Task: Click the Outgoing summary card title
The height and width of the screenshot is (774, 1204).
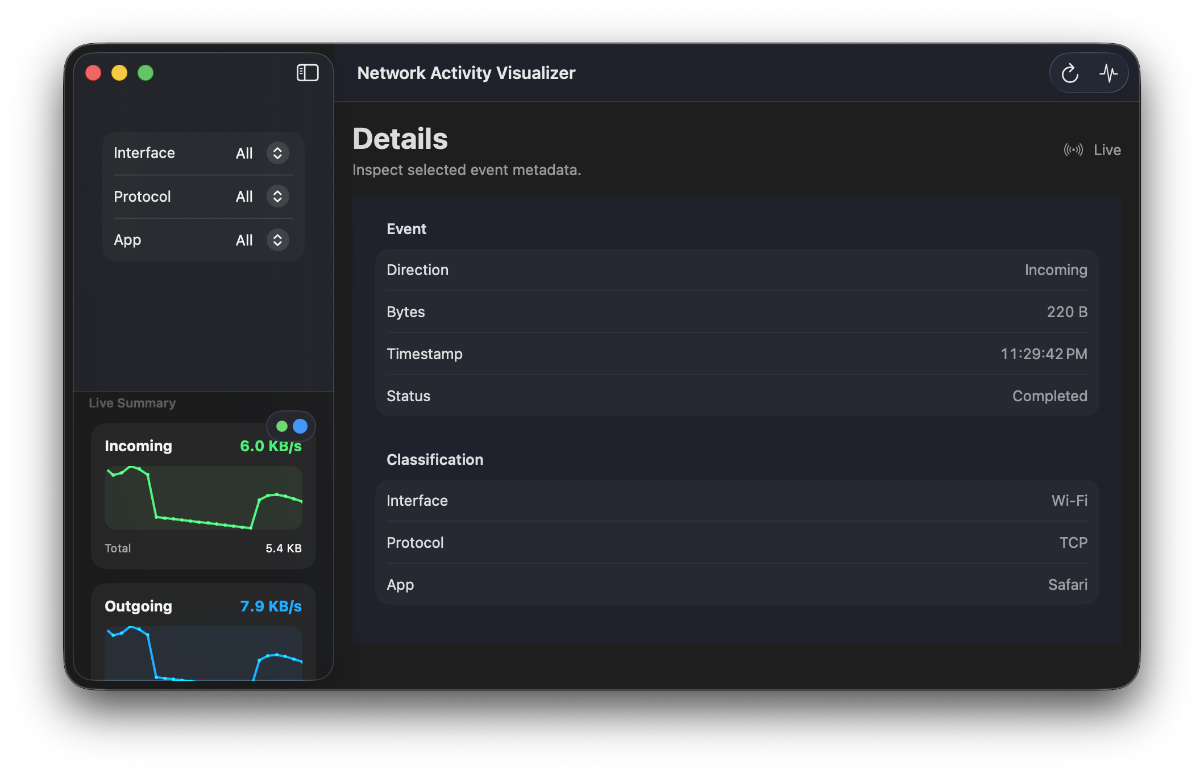Action: (138, 606)
